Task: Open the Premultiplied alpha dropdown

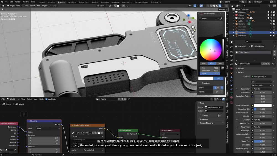Action: tap(93, 150)
